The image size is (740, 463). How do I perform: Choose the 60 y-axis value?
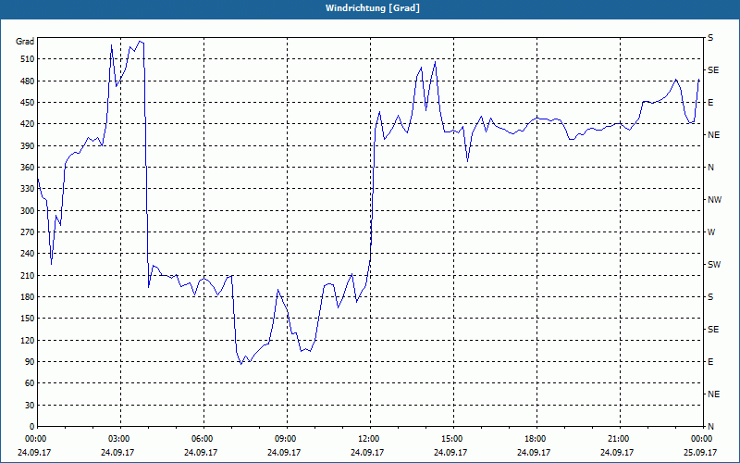tap(30, 383)
